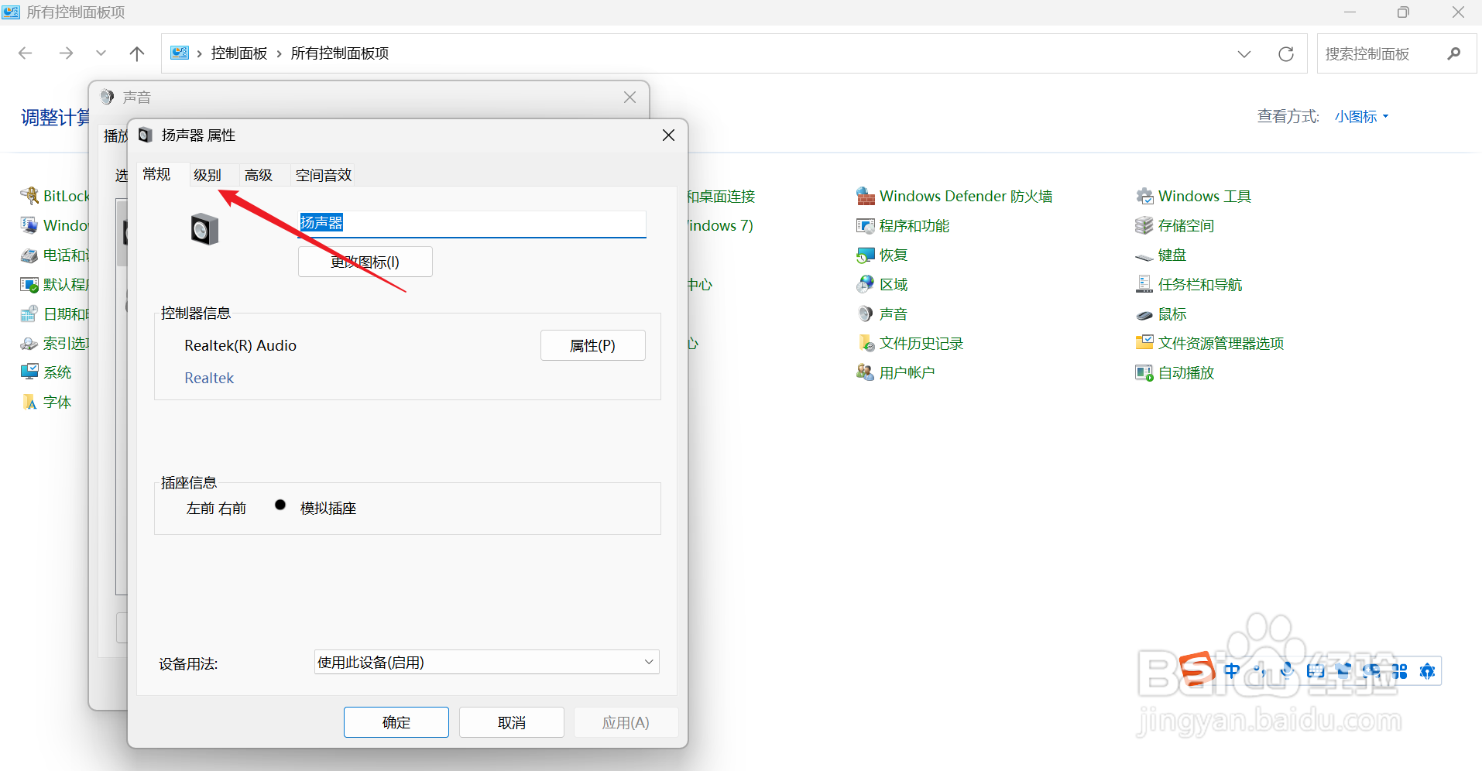Open 设备用法 combo box

tap(486, 663)
